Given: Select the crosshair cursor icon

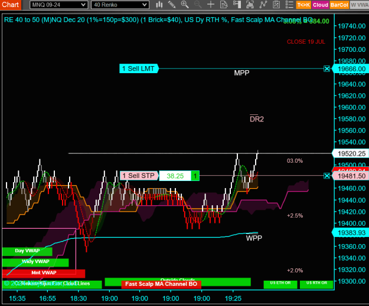Looking at the screenshot, I should tap(211, 5).
